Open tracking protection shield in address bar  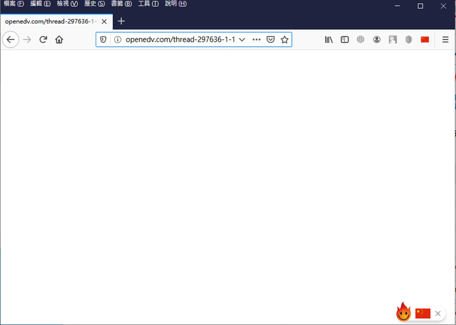pyautogui.click(x=103, y=39)
